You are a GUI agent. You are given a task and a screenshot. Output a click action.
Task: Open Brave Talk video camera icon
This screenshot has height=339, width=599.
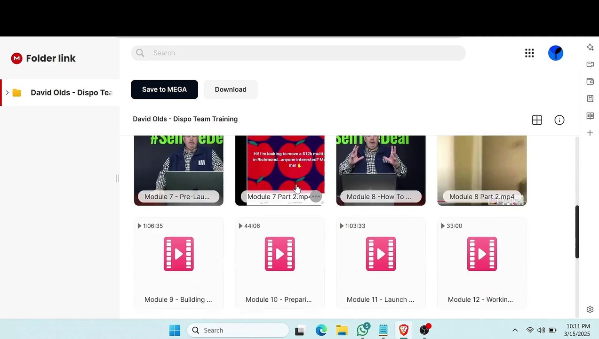point(590,64)
